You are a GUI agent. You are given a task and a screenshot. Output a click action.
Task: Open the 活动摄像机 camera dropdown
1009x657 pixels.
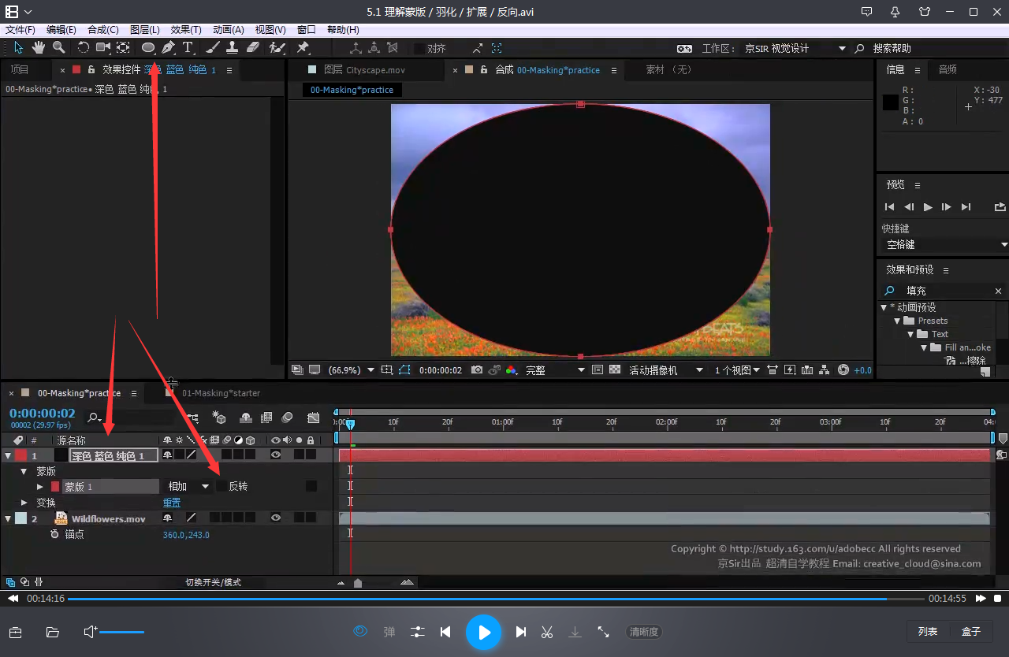(x=665, y=369)
